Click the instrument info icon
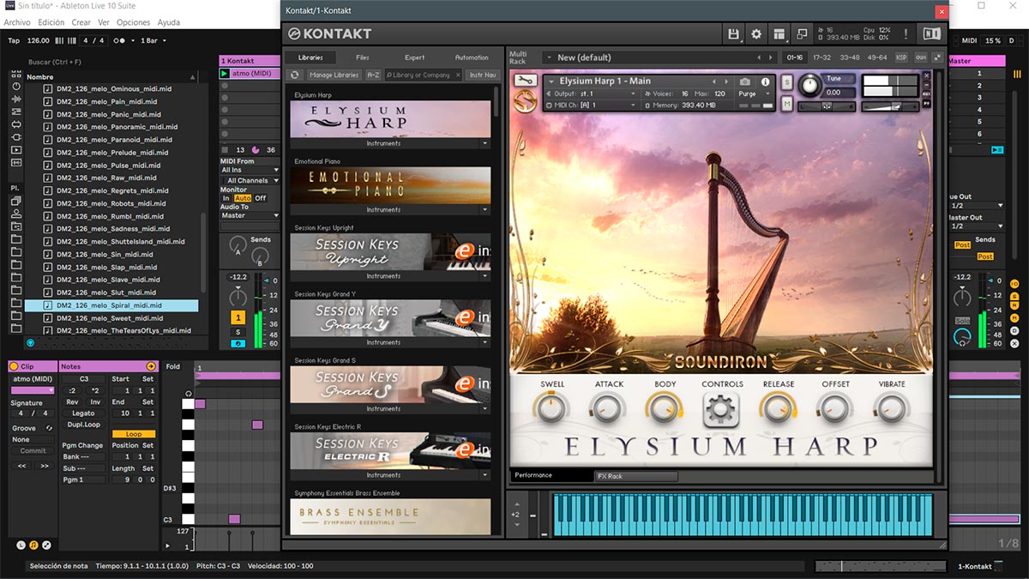The width and height of the screenshot is (1029, 579). [766, 81]
